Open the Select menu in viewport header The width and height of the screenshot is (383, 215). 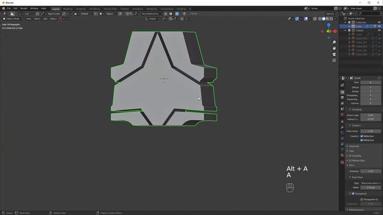[x=37, y=19]
